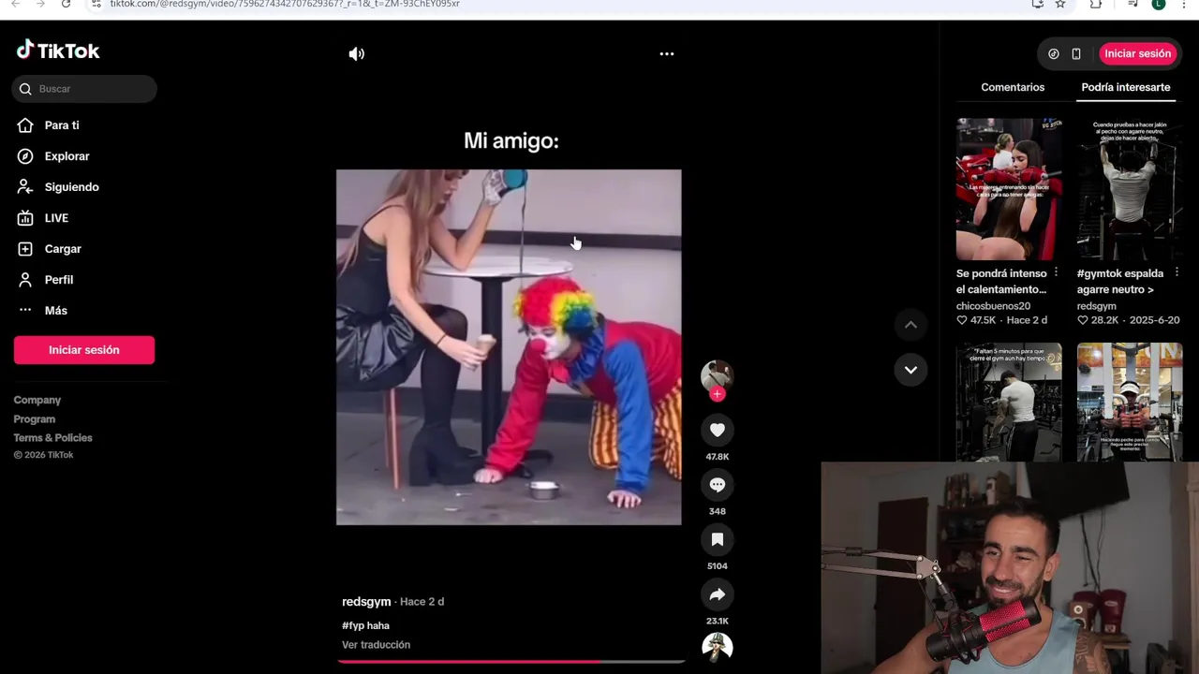Click the chicosbuenos20 username
The height and width of the screenshot is (674, 1199).
coord(993,306)
